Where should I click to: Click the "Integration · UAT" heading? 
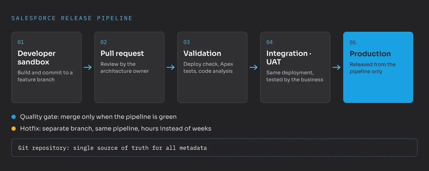click(289, 58)
